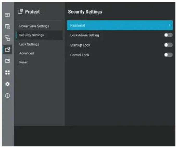Click the Lock Admin Setting label
The height and width of the screenshot is (147, 176).
pos(85,35)
